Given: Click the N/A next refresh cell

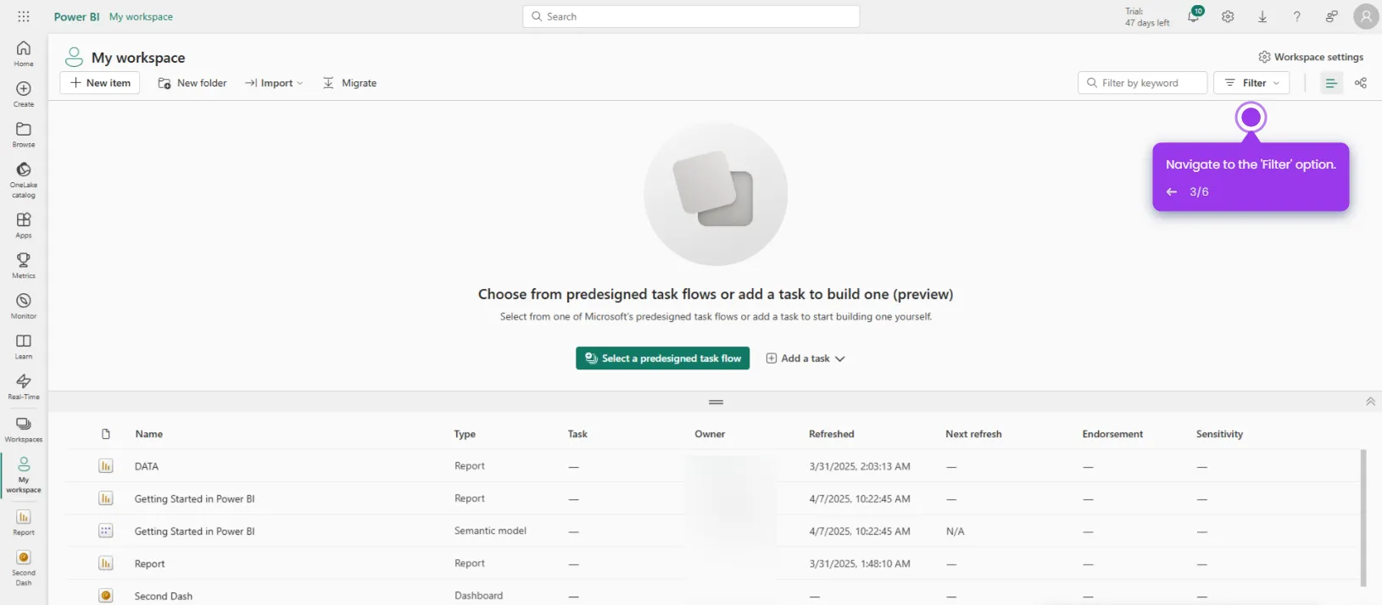Looking at the screenshot, I should tap(955, 531).
